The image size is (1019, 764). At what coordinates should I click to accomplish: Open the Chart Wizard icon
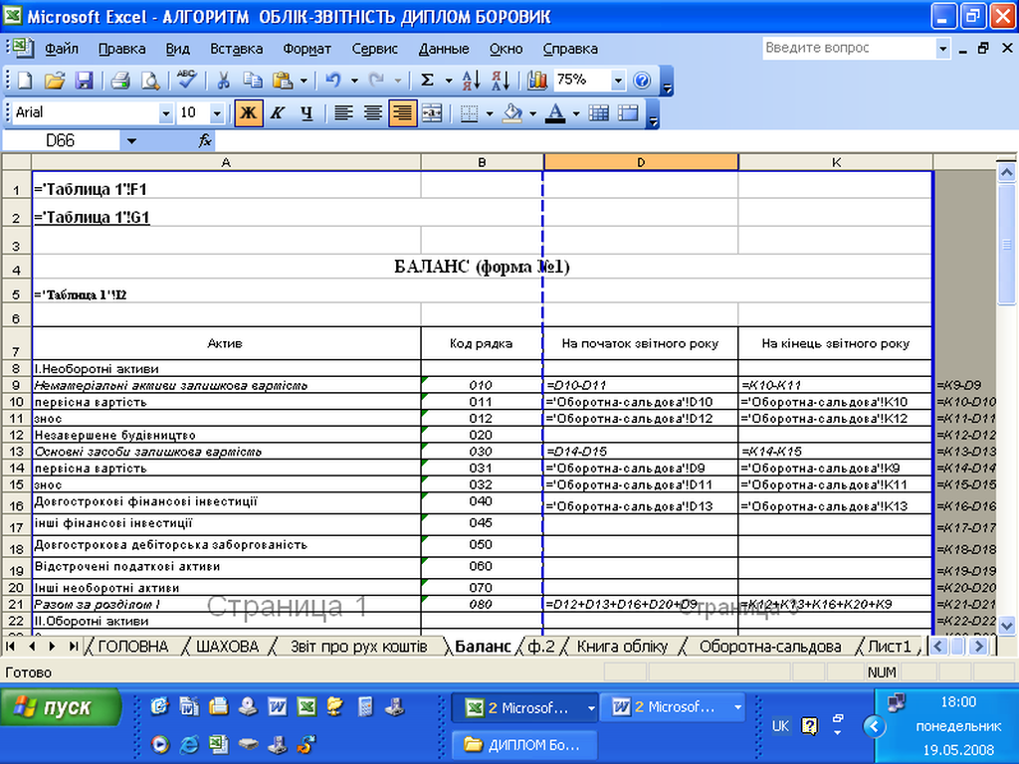537,81
